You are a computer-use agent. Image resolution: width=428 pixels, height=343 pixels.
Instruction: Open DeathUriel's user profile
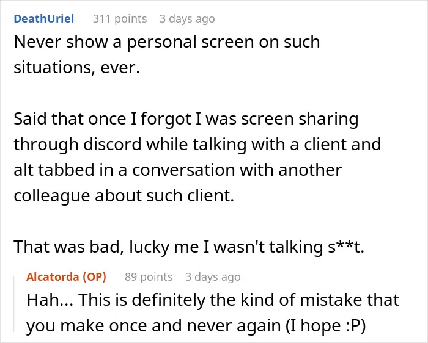click(44, 19)
